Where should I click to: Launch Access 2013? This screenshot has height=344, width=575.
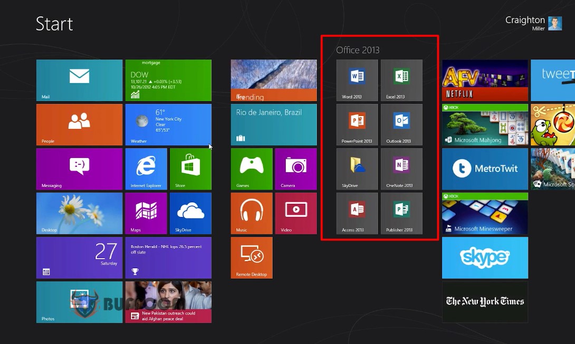tap(357, 213)
